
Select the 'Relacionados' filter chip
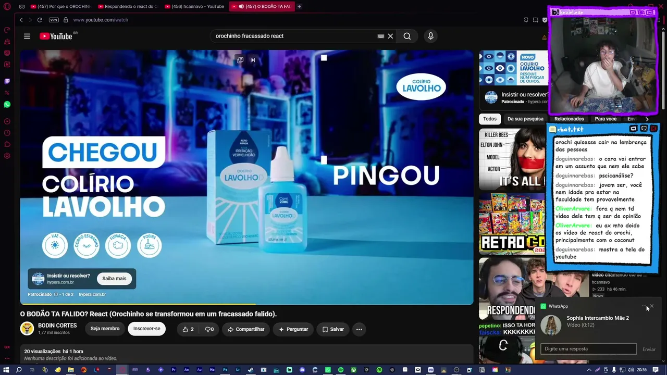[x=569, y=119]
